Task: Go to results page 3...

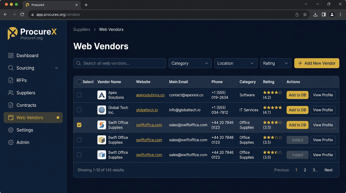Action: coord(315,170)
